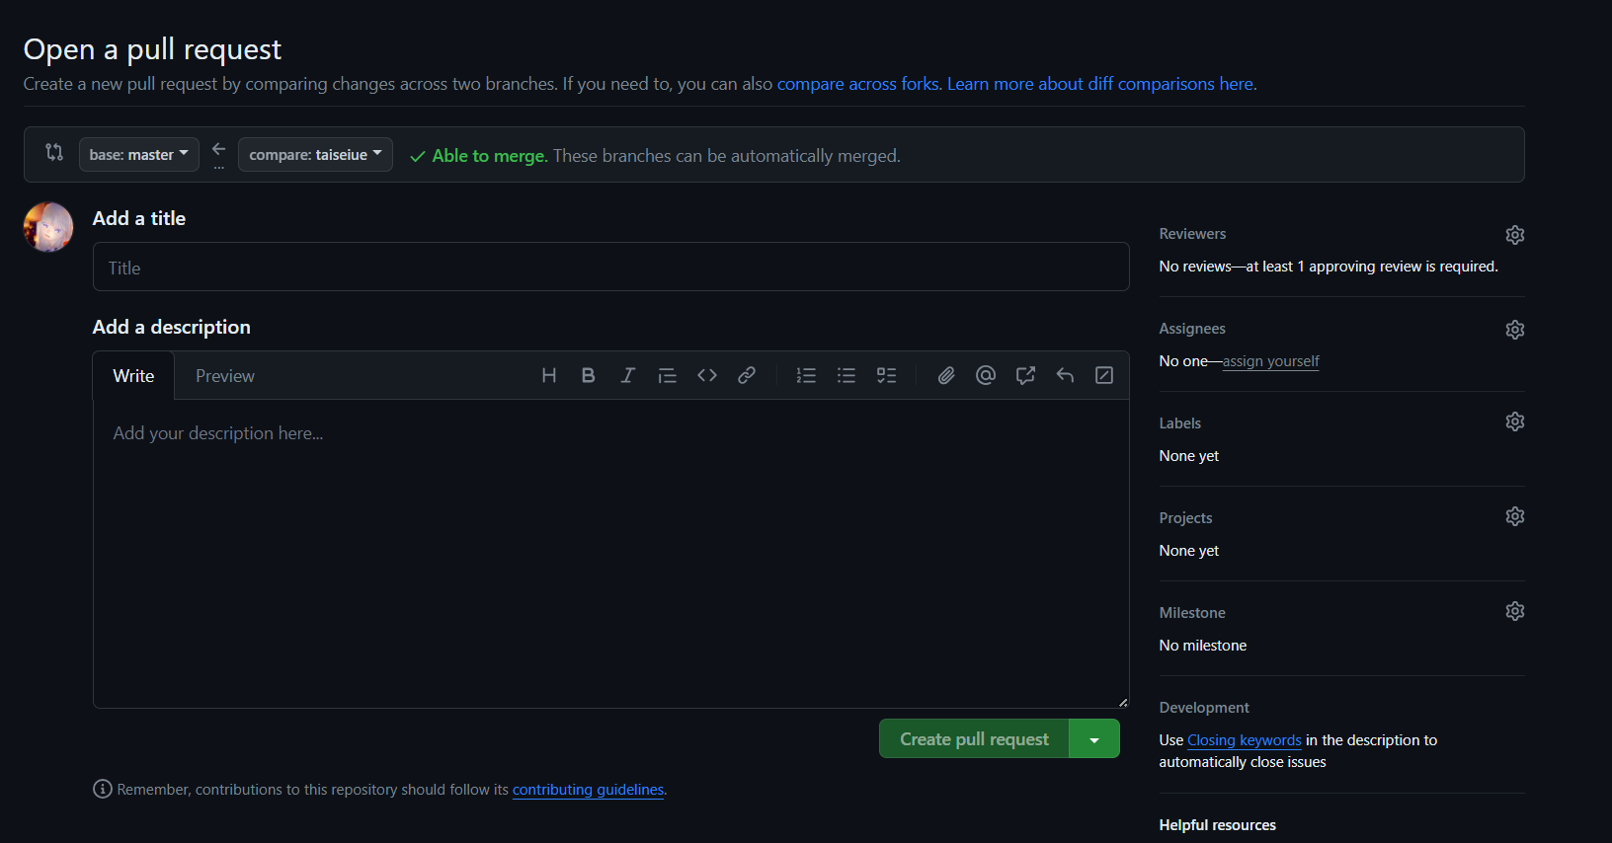Screen dimensions: 1612x843
Task: Open the compare: taiseiue branch dropdown
Action: (315, 155)
